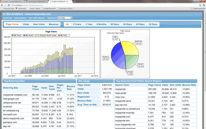Image resolution: width=206 pixels, height=129 pixels.
Task: Click the address bar URL field
Action: coord(95,5)
